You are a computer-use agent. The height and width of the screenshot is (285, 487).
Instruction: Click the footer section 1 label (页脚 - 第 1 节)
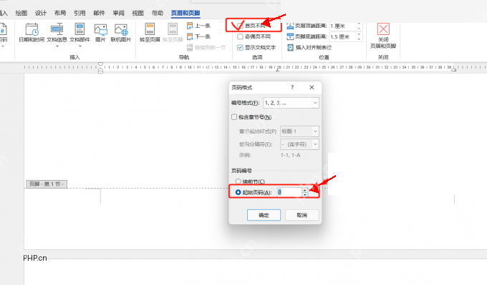[x=47, y=184]
